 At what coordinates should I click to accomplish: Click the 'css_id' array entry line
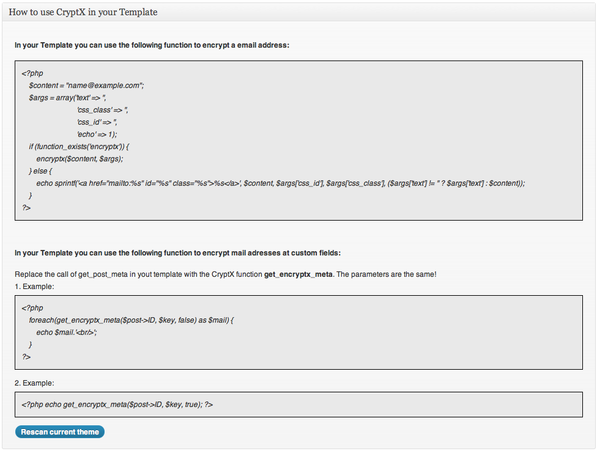[97, 122]
